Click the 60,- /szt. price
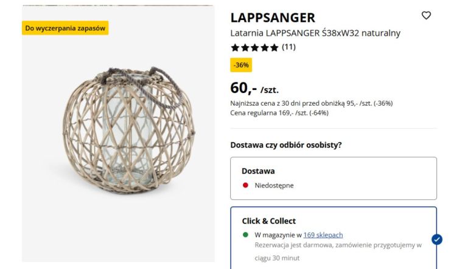 tap(254, 89)
